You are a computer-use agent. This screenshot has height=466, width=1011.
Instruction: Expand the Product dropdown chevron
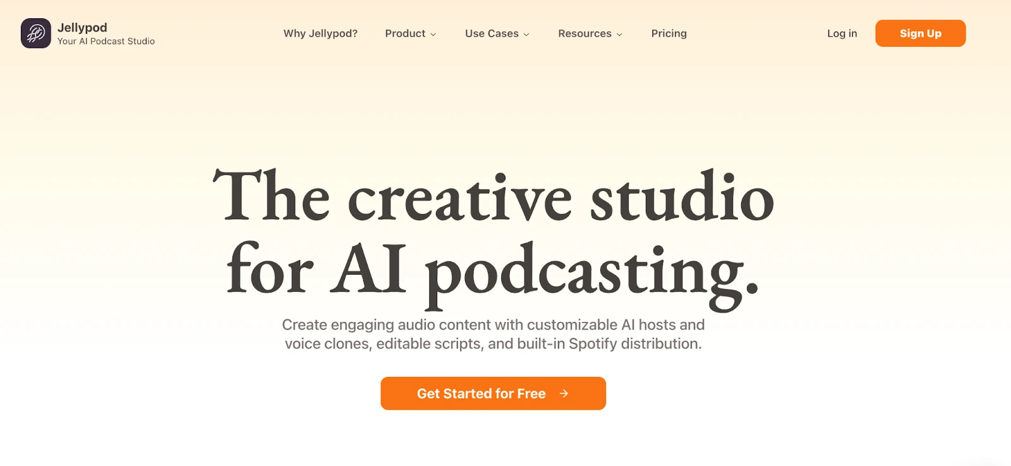click(433, 34)
